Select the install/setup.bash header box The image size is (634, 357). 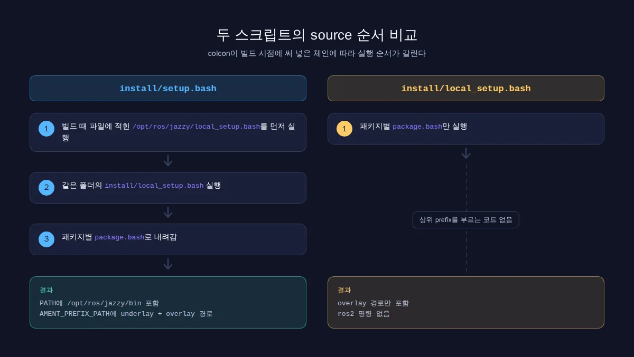(168, 88)
